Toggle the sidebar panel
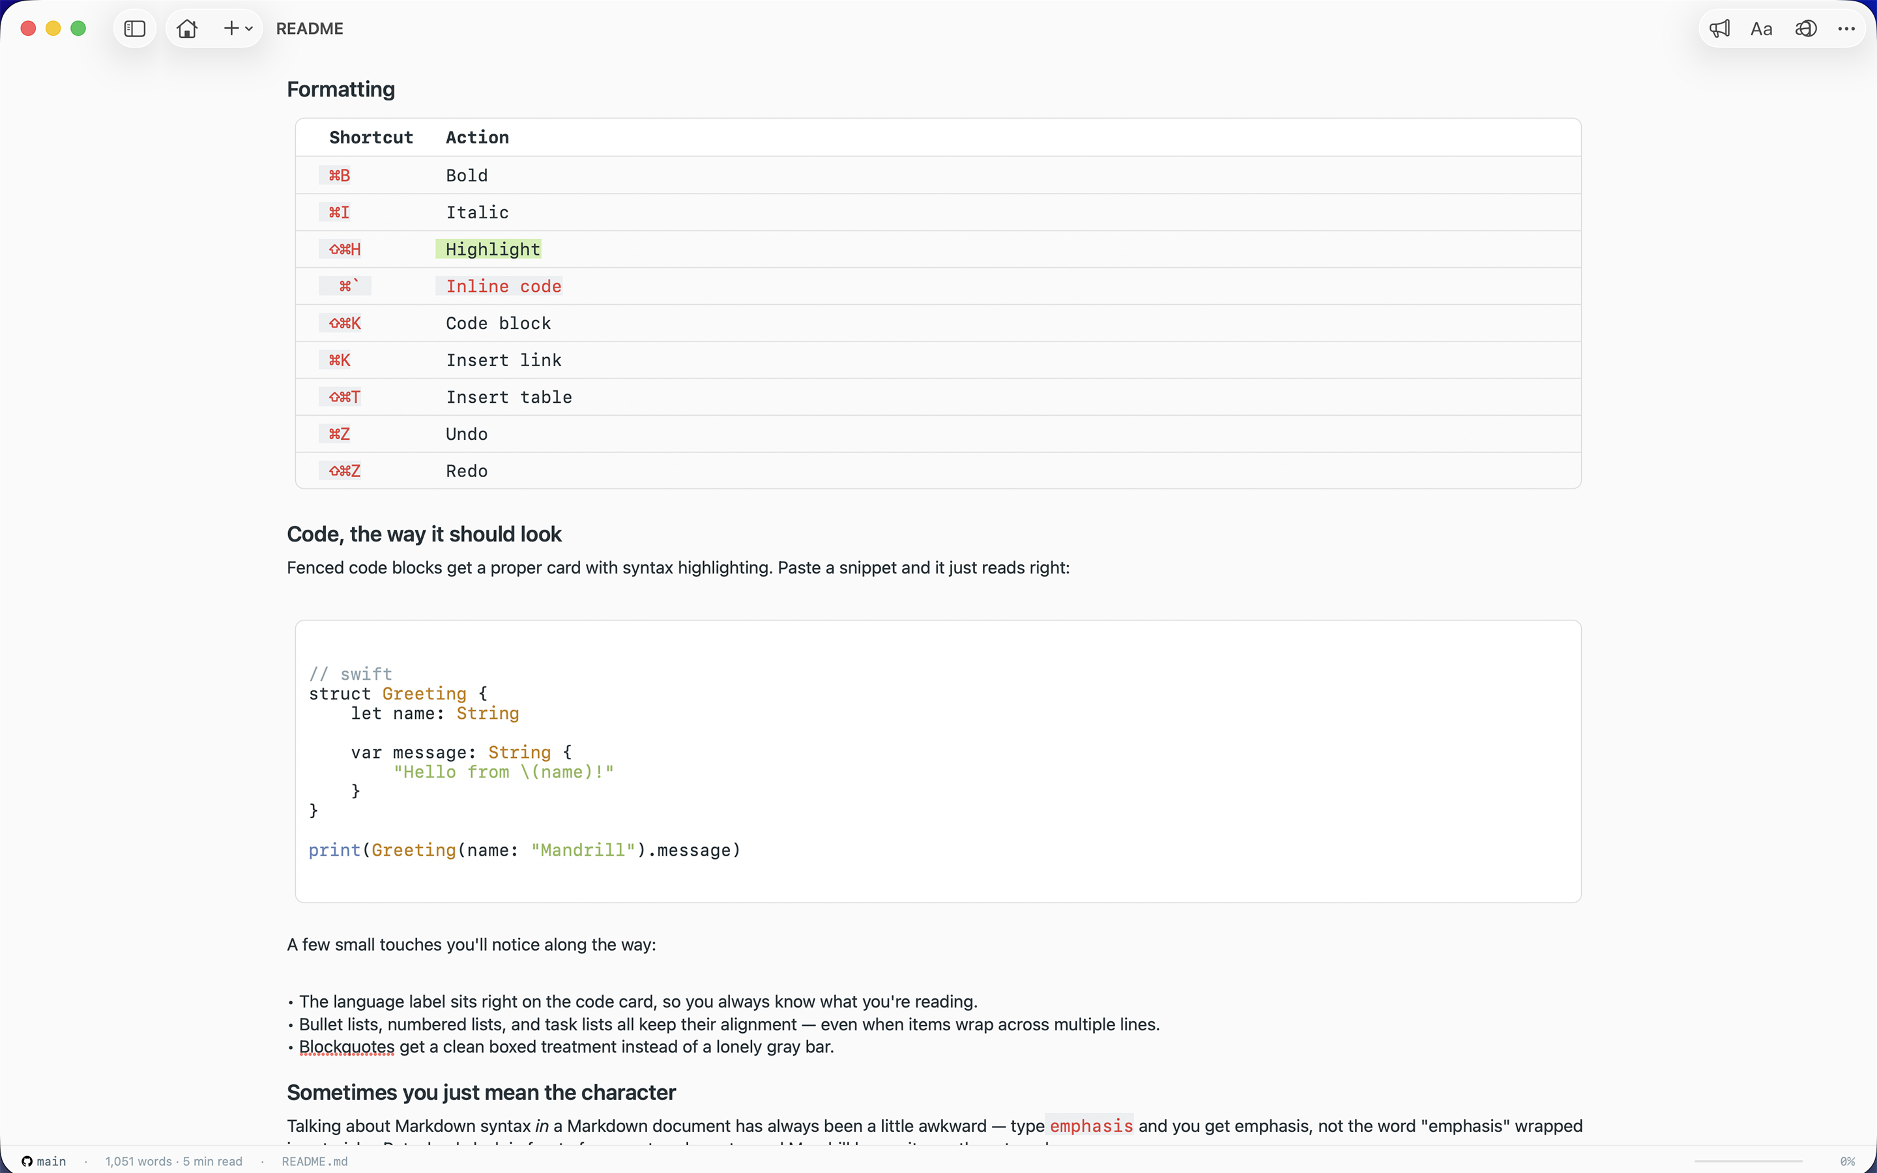 [x=135, y=29]
